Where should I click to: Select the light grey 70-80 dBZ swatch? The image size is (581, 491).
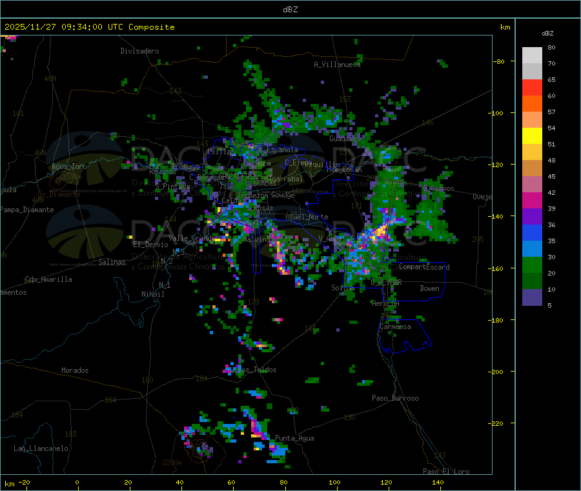pos(532,55)
